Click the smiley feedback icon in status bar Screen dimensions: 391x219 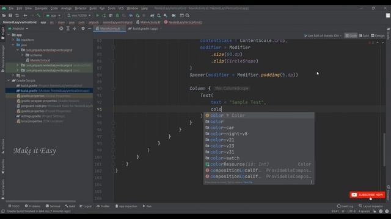[x=381, y=211]
